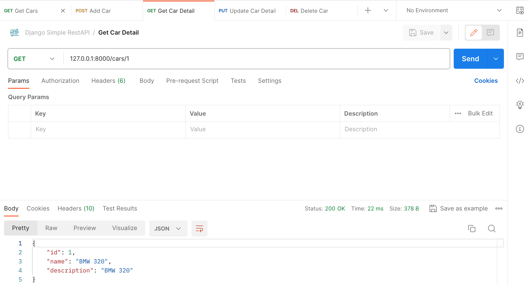This screenshot has height=285, width=529.
Task: Open the documentation sidebar icon
Action: click(x=520, y=33)
